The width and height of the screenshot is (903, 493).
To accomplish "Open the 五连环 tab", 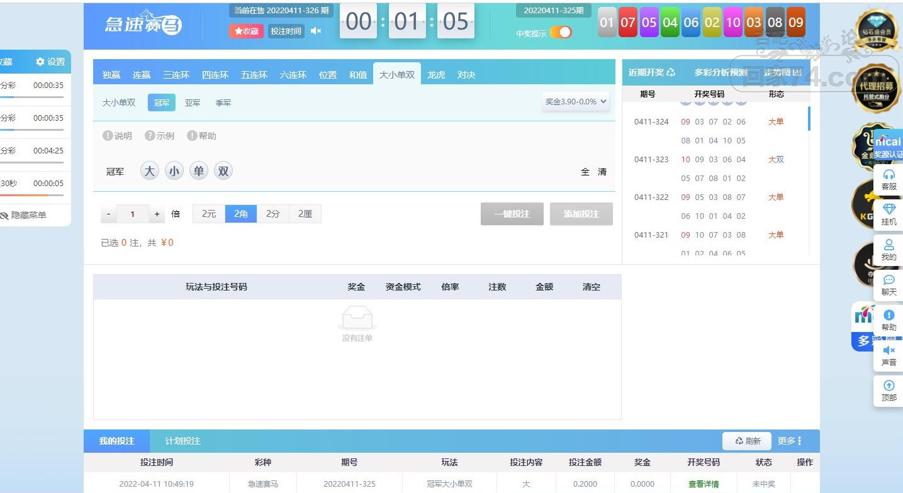I will [254, 75].
